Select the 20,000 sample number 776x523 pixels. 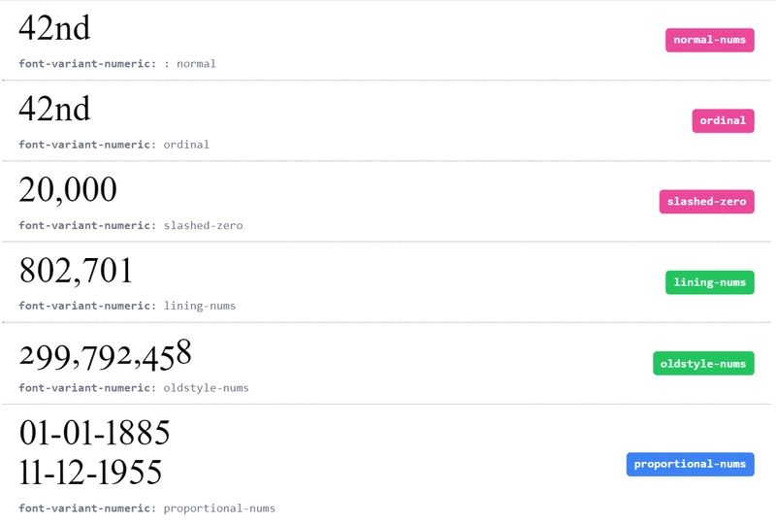68,190
